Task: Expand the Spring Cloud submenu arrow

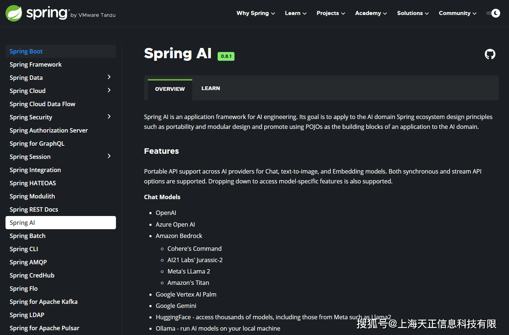Action: (109, 90)
